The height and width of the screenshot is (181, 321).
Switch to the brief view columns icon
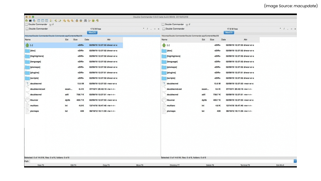[x=39, y=21]
